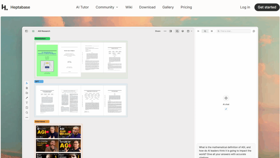280x158 pixels.
Task: Open the Foundation section dots menu
Action: click(48, 39)
